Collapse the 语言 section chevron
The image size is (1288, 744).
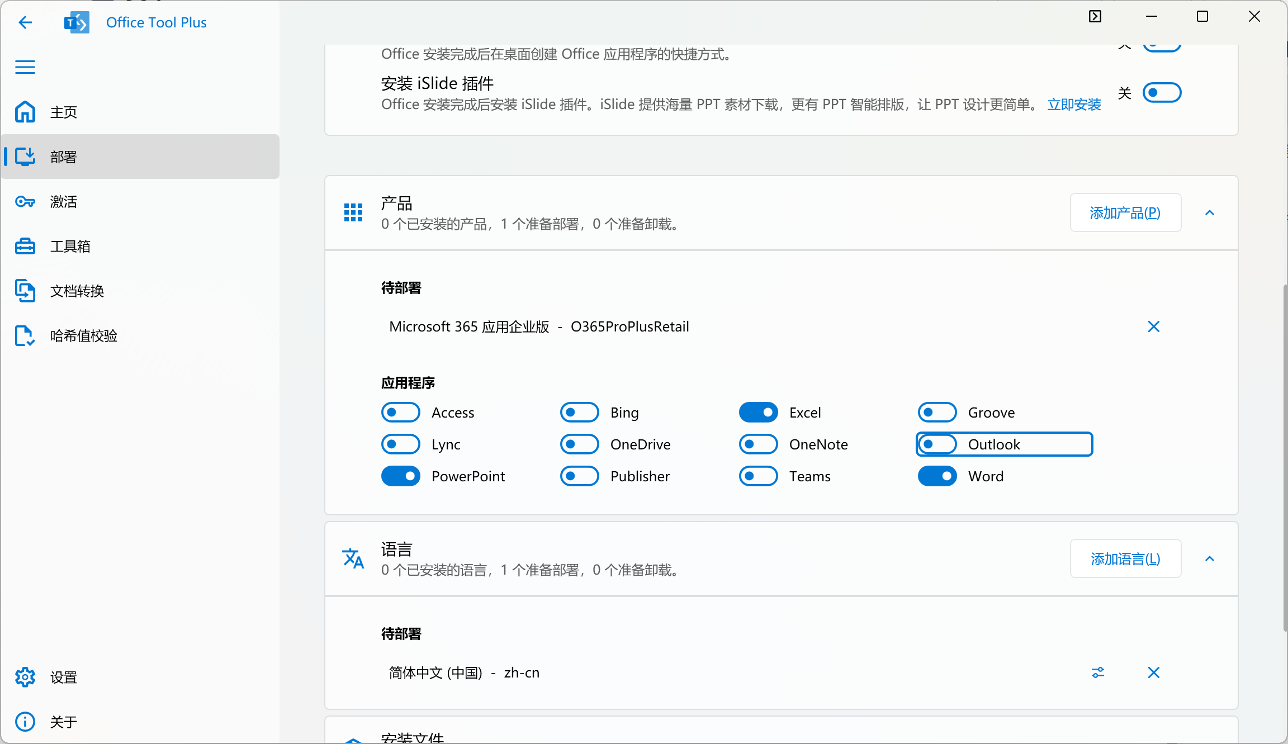point(1210,558)
